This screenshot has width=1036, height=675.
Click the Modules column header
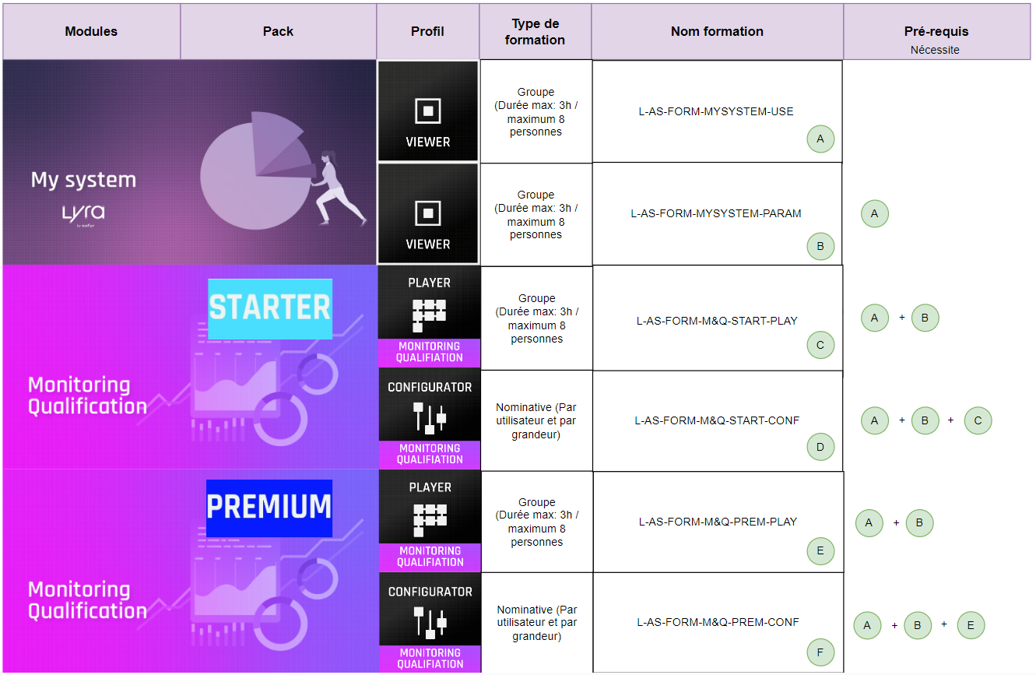[91, 32]
